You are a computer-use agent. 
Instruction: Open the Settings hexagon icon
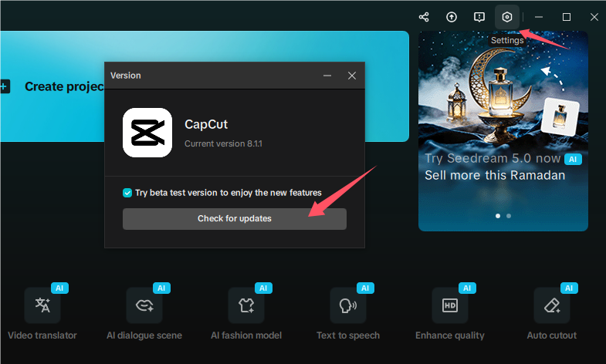click(x=507, y=17)
